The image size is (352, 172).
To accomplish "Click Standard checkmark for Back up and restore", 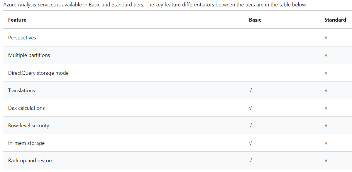I will click(x=326, y=161).
